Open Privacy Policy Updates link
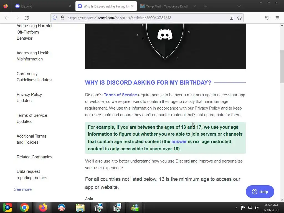This screenshot has height=213, width=284. [x=29, y=98]
